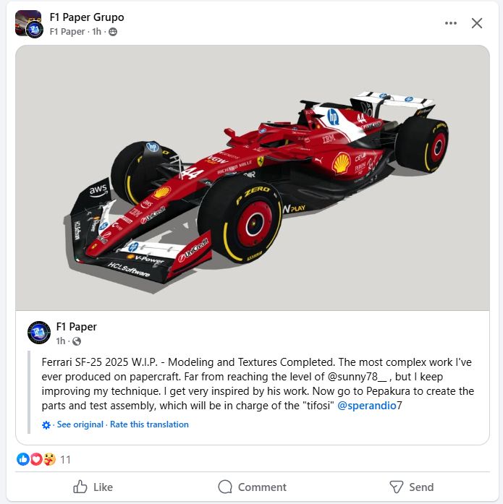Click the blue thumbs-up reaction icon

(23, 459)
